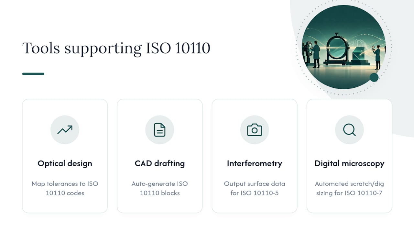Click the camera icon above Interferometry

[255, 130]
